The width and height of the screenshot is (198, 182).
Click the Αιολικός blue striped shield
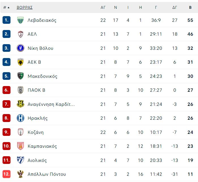coord(20,160)
